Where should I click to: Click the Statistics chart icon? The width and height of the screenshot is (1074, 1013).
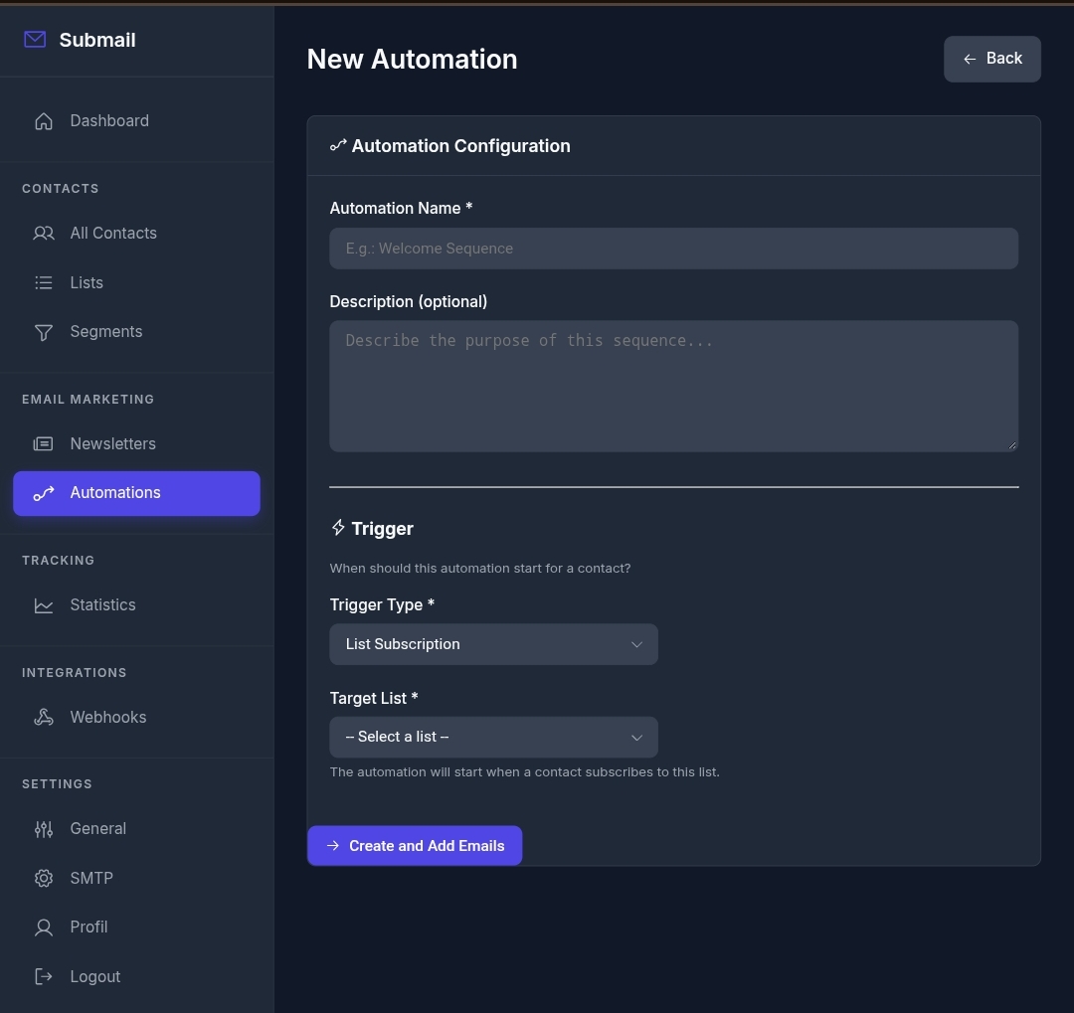pyautogui.click(x=44, y=605)
